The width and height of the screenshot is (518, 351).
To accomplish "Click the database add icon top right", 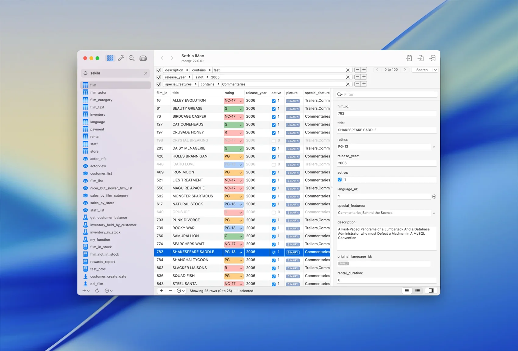I will point(432,58).
